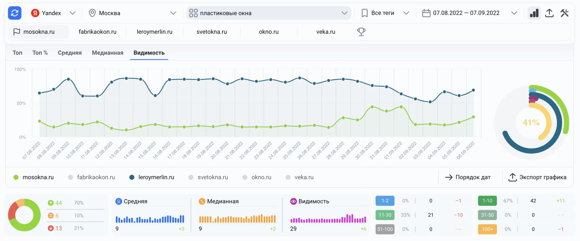Click the gray 51-100 position range badge

pos(385,229)
